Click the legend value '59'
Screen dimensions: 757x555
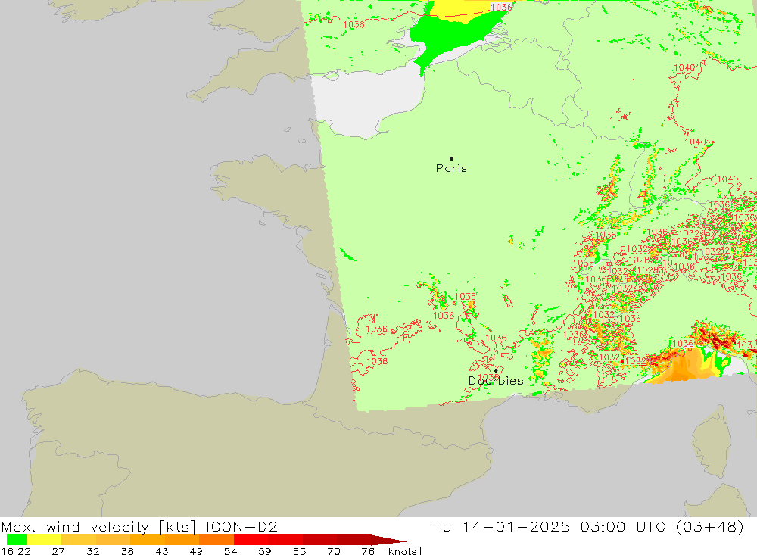pyautogui.click(x=264, y=550)
